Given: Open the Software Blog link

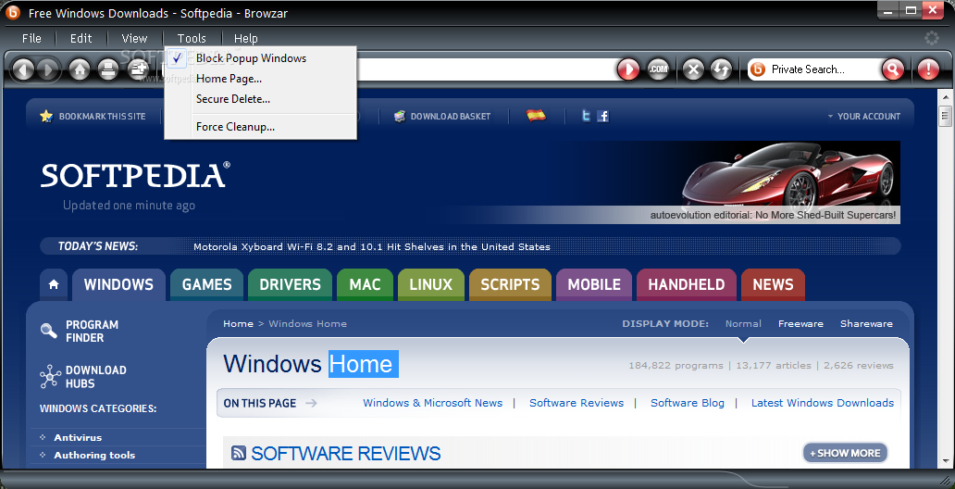Looking at the screenshot, I should pos(688,403).
